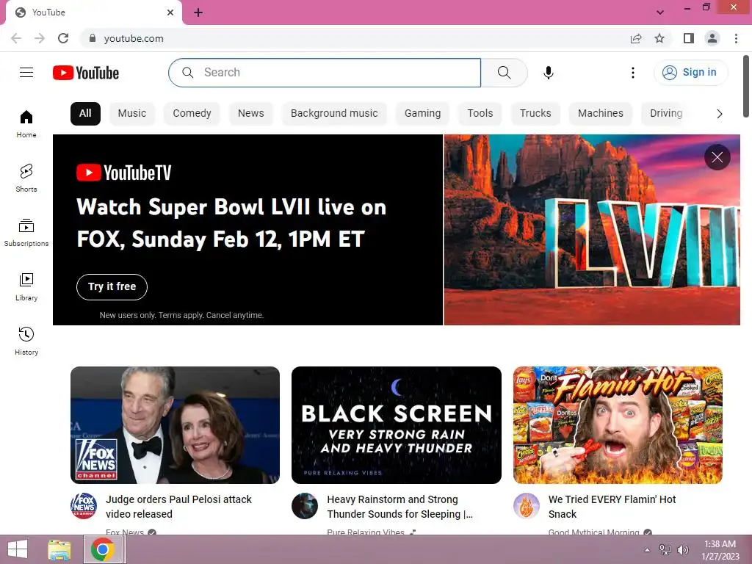This screenshot has height=564, width=752.
Task: Select the Machines category chip
Action: coord(601,114)
